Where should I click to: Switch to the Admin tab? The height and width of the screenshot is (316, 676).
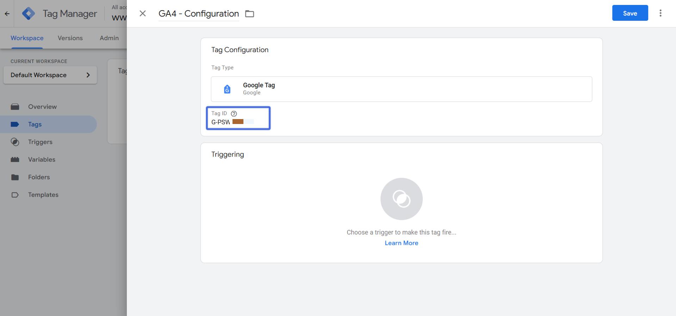tap(109, 38)
